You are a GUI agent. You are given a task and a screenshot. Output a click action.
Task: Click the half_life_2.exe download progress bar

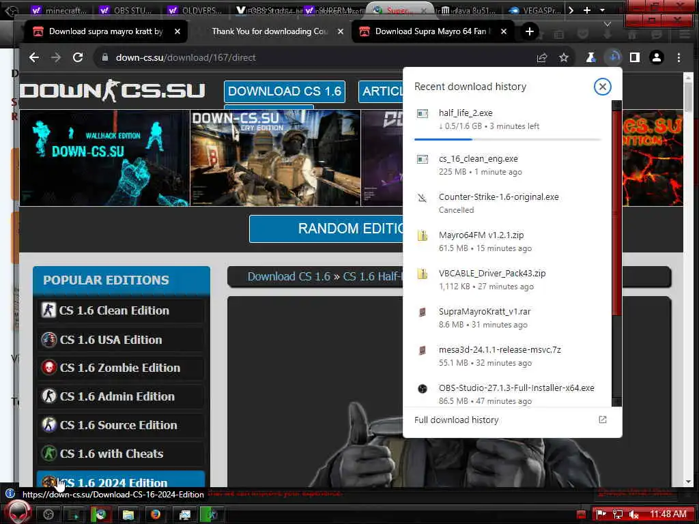pos(507,139)
